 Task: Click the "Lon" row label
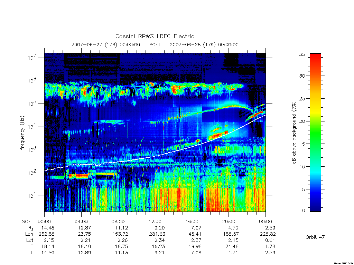[x=29, y=234]
